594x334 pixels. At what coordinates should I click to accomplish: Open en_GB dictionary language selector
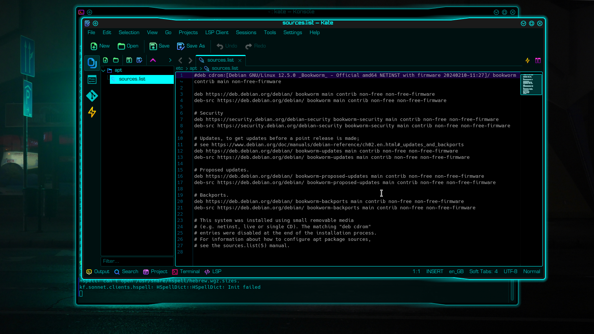click(x=456, y=272)
